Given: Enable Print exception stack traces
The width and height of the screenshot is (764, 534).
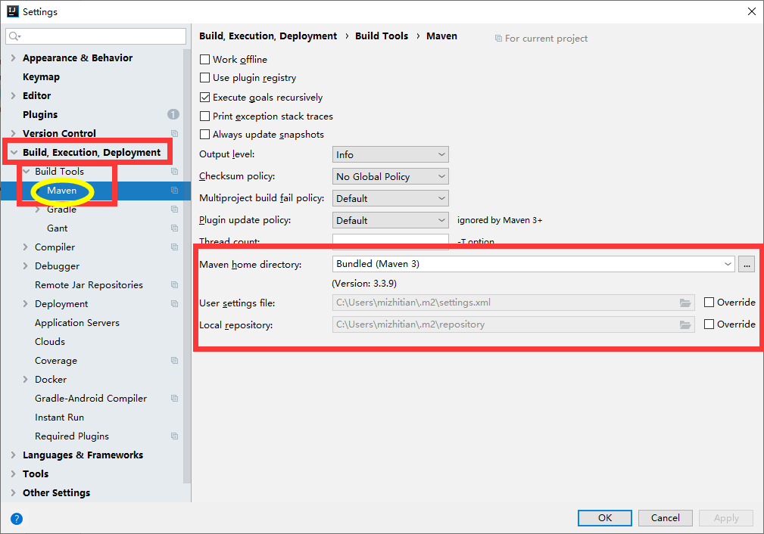Looking at the screenshot, I should click(205, 116).
